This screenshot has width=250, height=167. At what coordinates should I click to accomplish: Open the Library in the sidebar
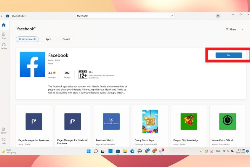point(4,130)
